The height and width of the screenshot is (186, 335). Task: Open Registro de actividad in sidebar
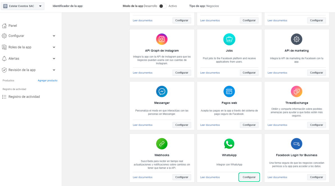click(24, 97)
